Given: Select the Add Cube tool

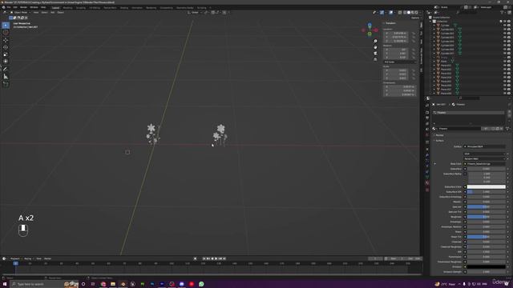Looking at the screenshot, I should pos(6,84).
